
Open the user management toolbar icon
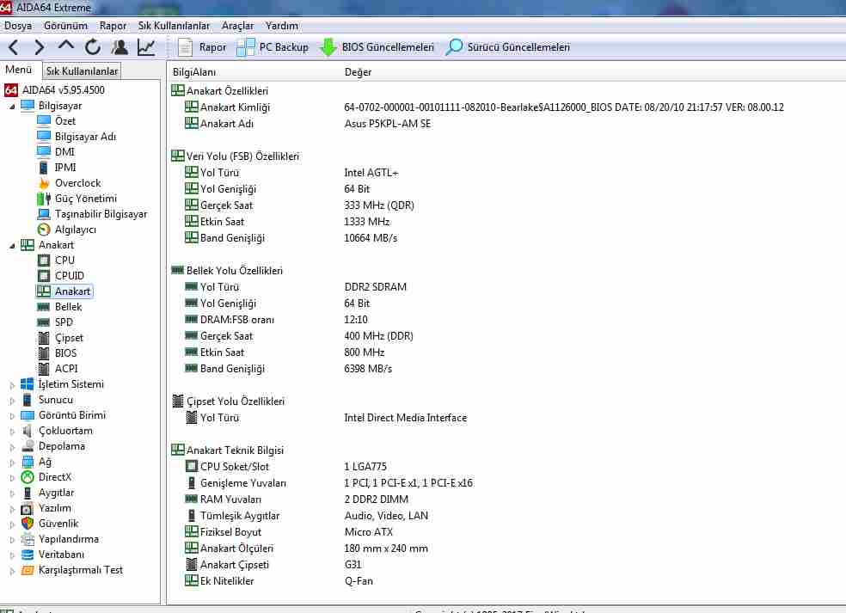click(120, 47)
